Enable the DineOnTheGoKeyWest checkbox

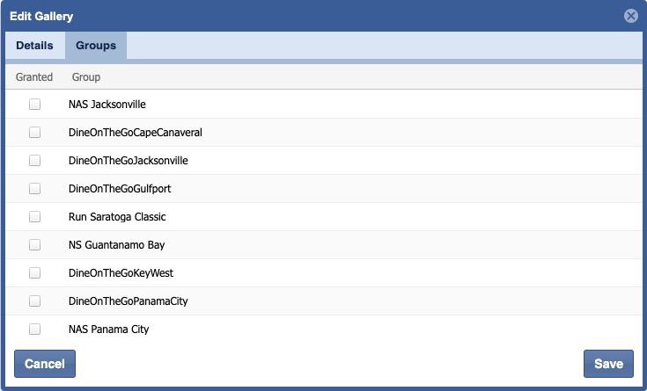tap(35, 273)
